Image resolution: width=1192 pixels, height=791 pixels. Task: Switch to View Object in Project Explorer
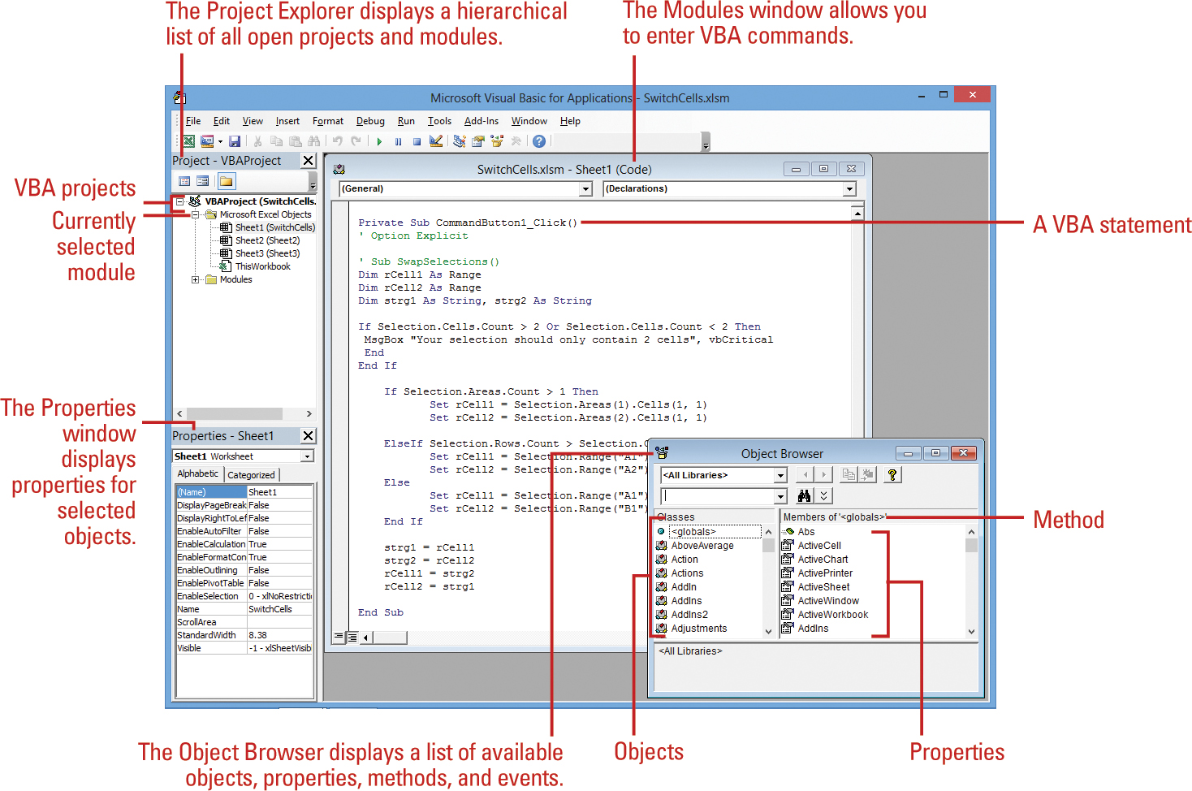(203, 181)
